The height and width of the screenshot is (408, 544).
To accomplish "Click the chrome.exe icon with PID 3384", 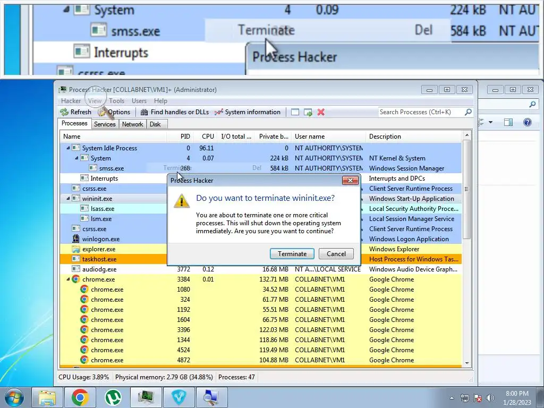I will coord(75,279).
